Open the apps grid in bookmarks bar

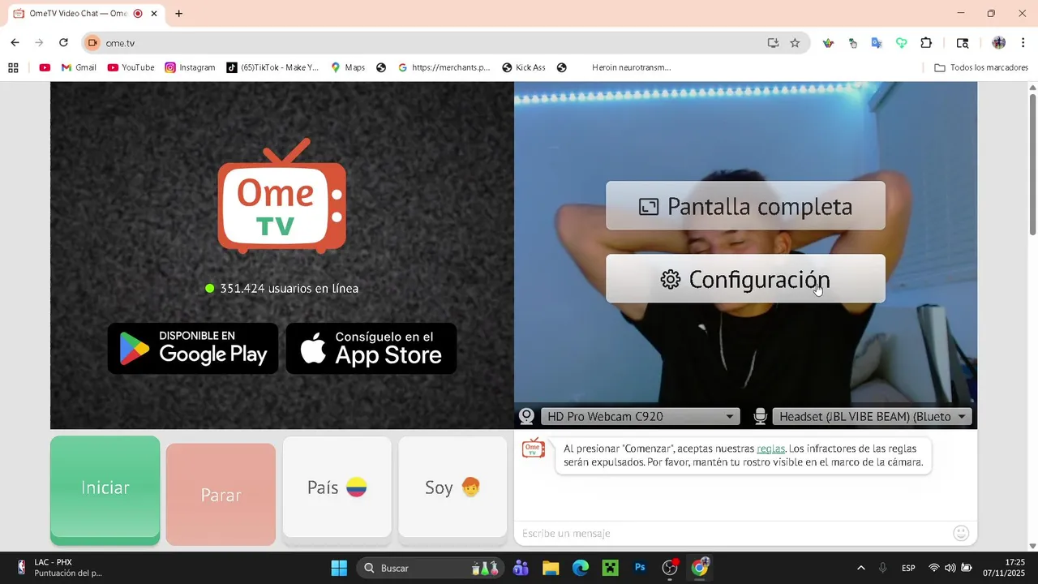coord(13,67)
